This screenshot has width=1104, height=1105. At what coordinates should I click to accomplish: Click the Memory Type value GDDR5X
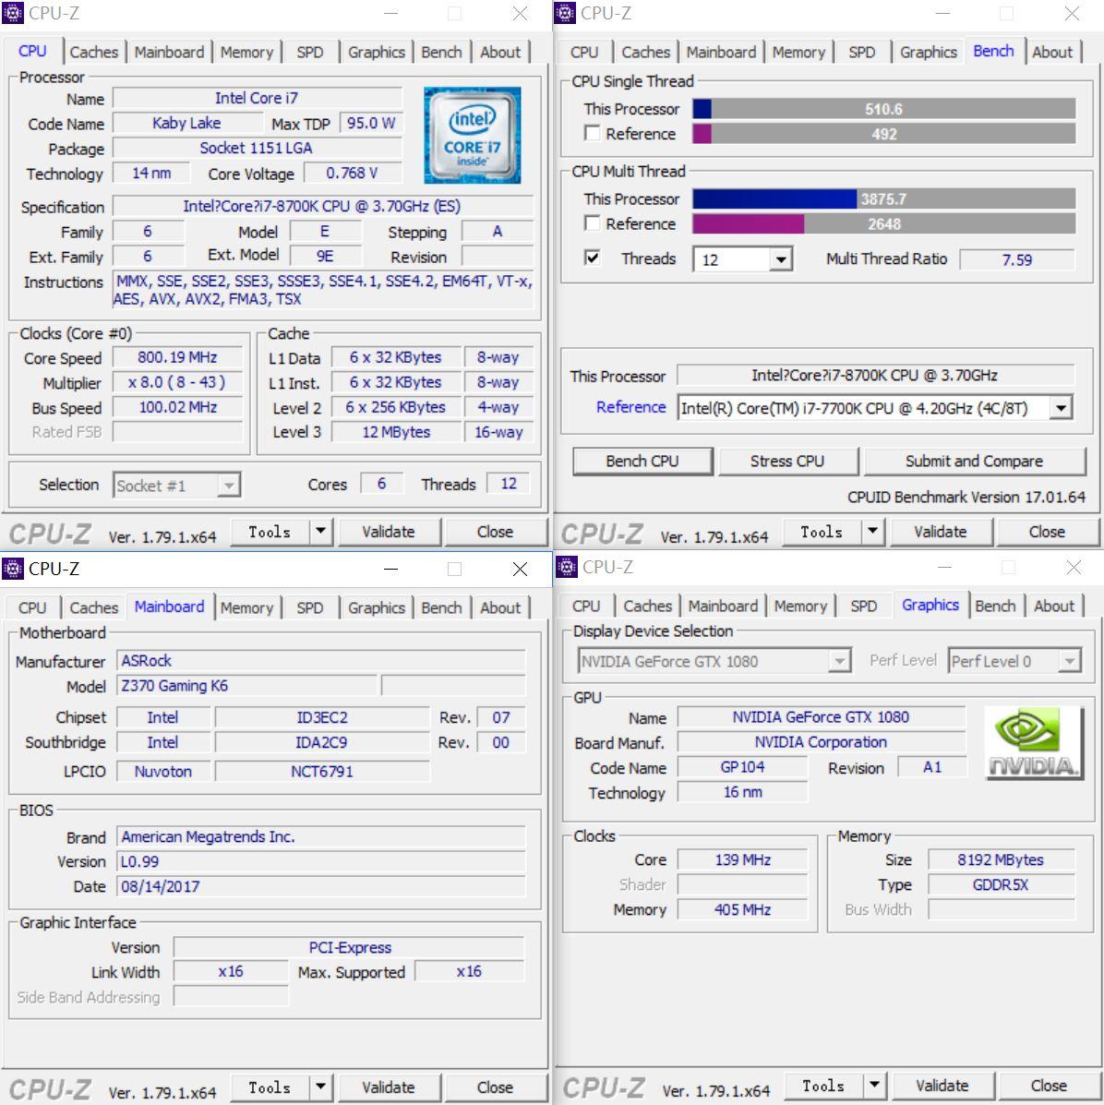click(1001, 884)
